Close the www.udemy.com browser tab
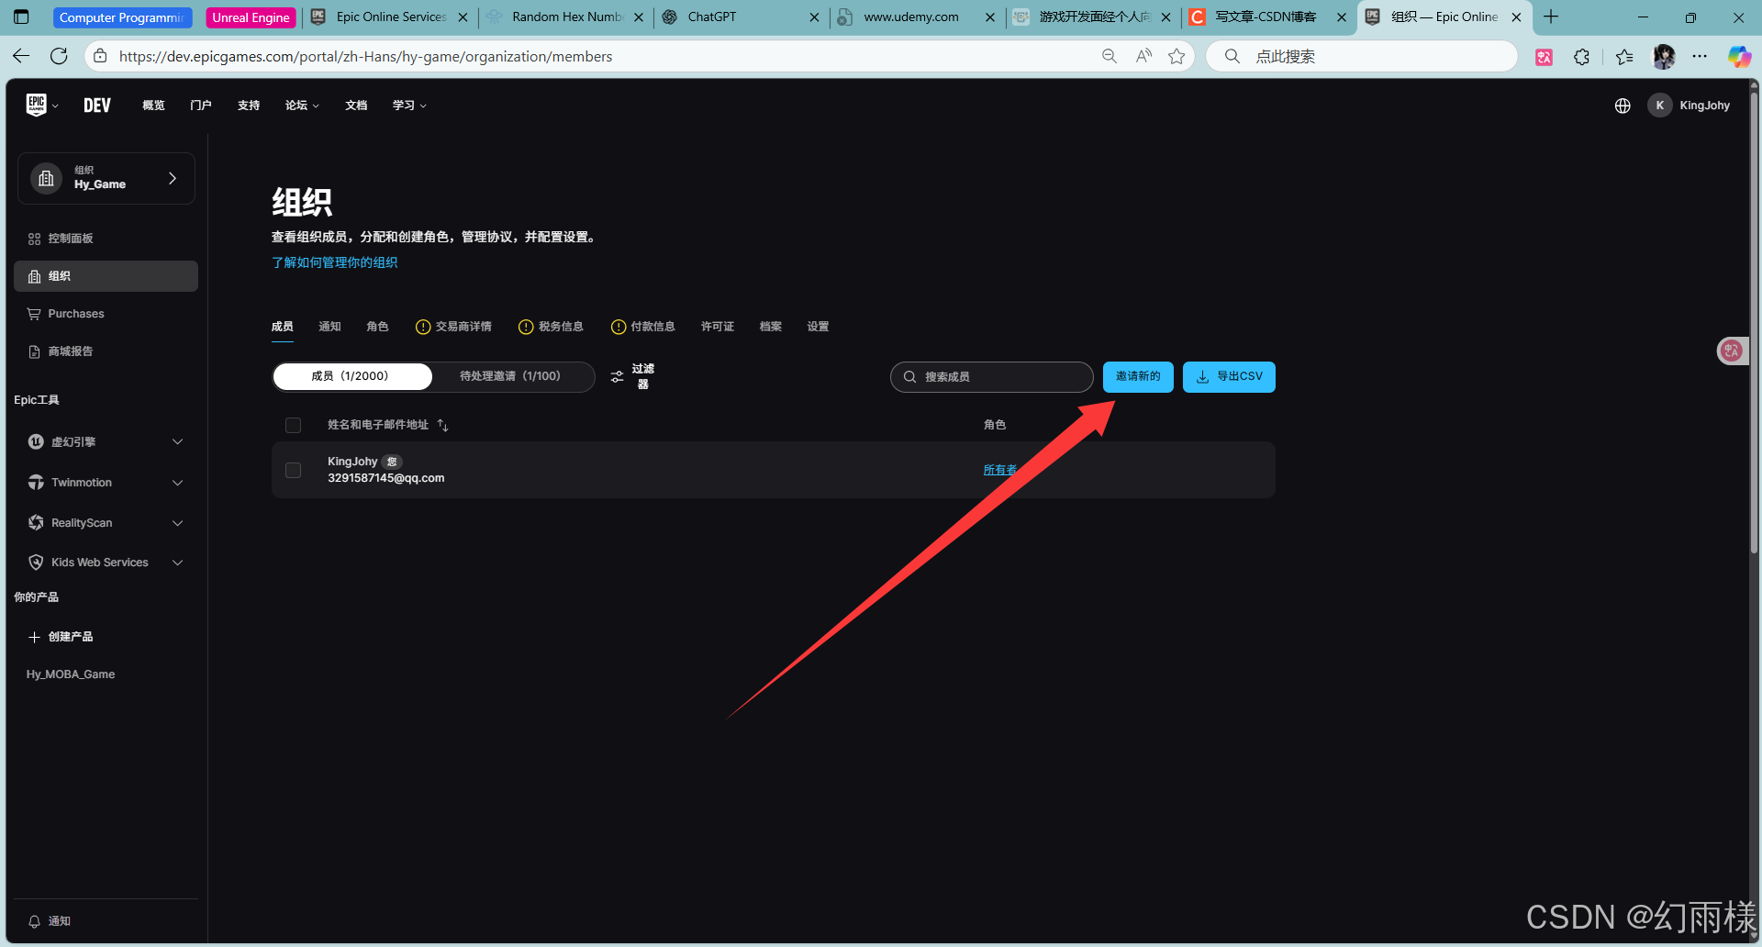Image resolution: width=1762 pixels, height=947 pixels. (x=989, y=17)
